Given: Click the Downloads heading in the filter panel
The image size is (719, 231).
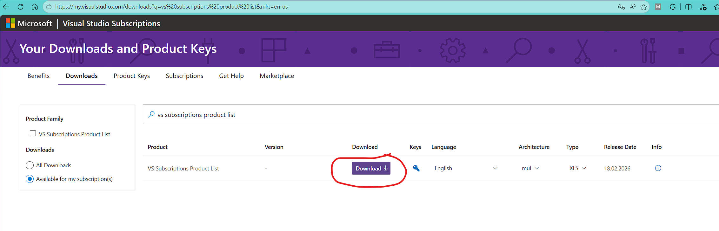Looking at the screenshot, I should 40,150.
